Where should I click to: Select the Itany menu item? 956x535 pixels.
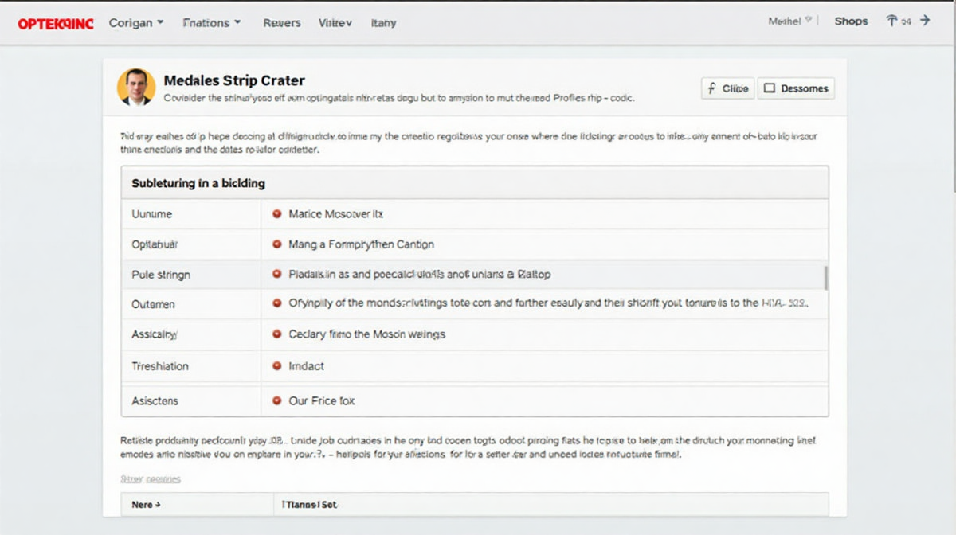[383, 23]
